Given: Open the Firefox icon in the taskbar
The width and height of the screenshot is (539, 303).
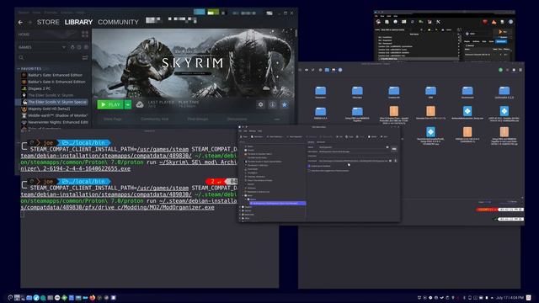Looking at the screenshot, I should click(92, 297).
